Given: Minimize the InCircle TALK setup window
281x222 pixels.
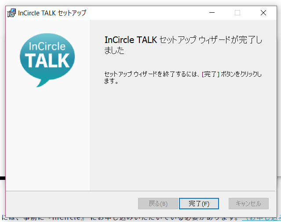Looking at the screenshot, I should pos(212,13).
